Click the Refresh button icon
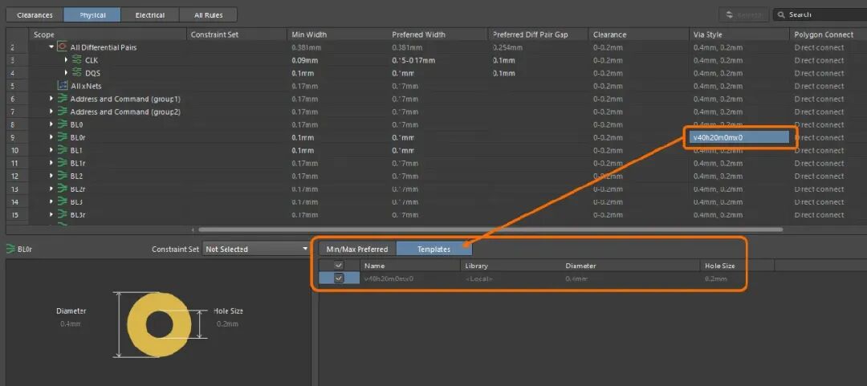Screen dimensions: 867x386 [x=729, y=14]
